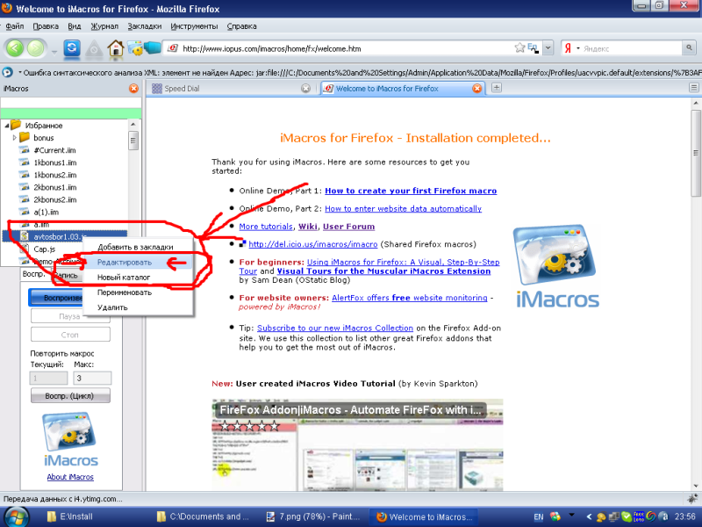Open the Yandex search engine selector
The image size is (702, 527).
[x=571, y=48]
